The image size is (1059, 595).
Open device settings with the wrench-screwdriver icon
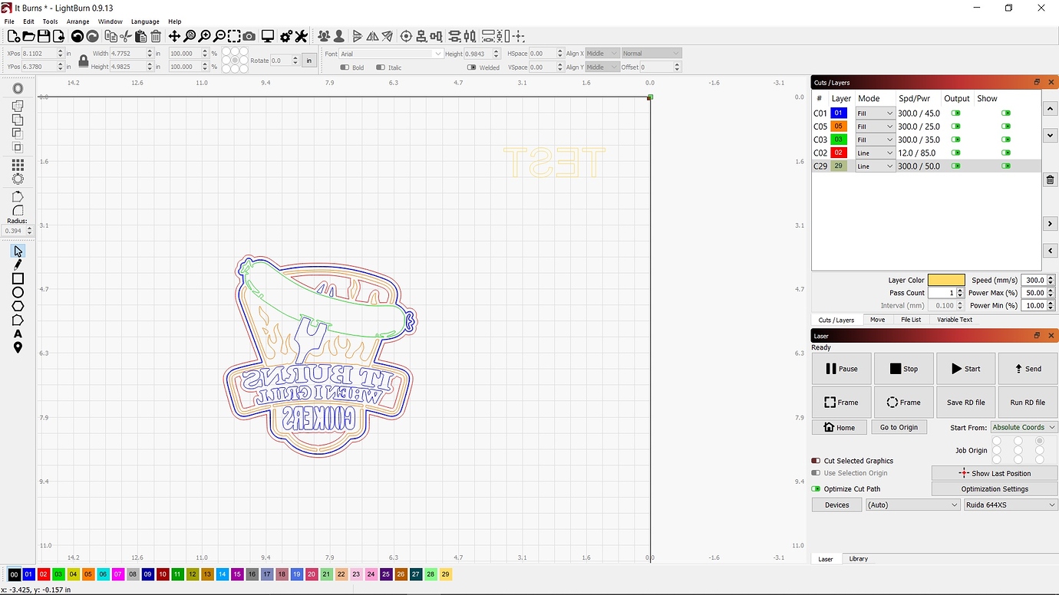[x=301, y=36]
